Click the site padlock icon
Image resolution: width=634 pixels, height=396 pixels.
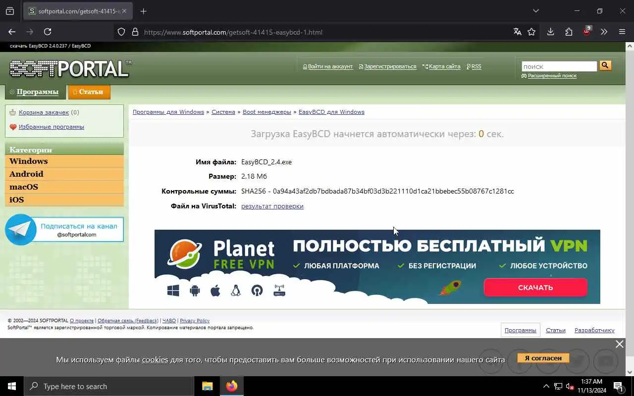coord(135,32)
